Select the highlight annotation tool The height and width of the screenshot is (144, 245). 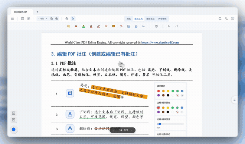(x=68, y=26)
